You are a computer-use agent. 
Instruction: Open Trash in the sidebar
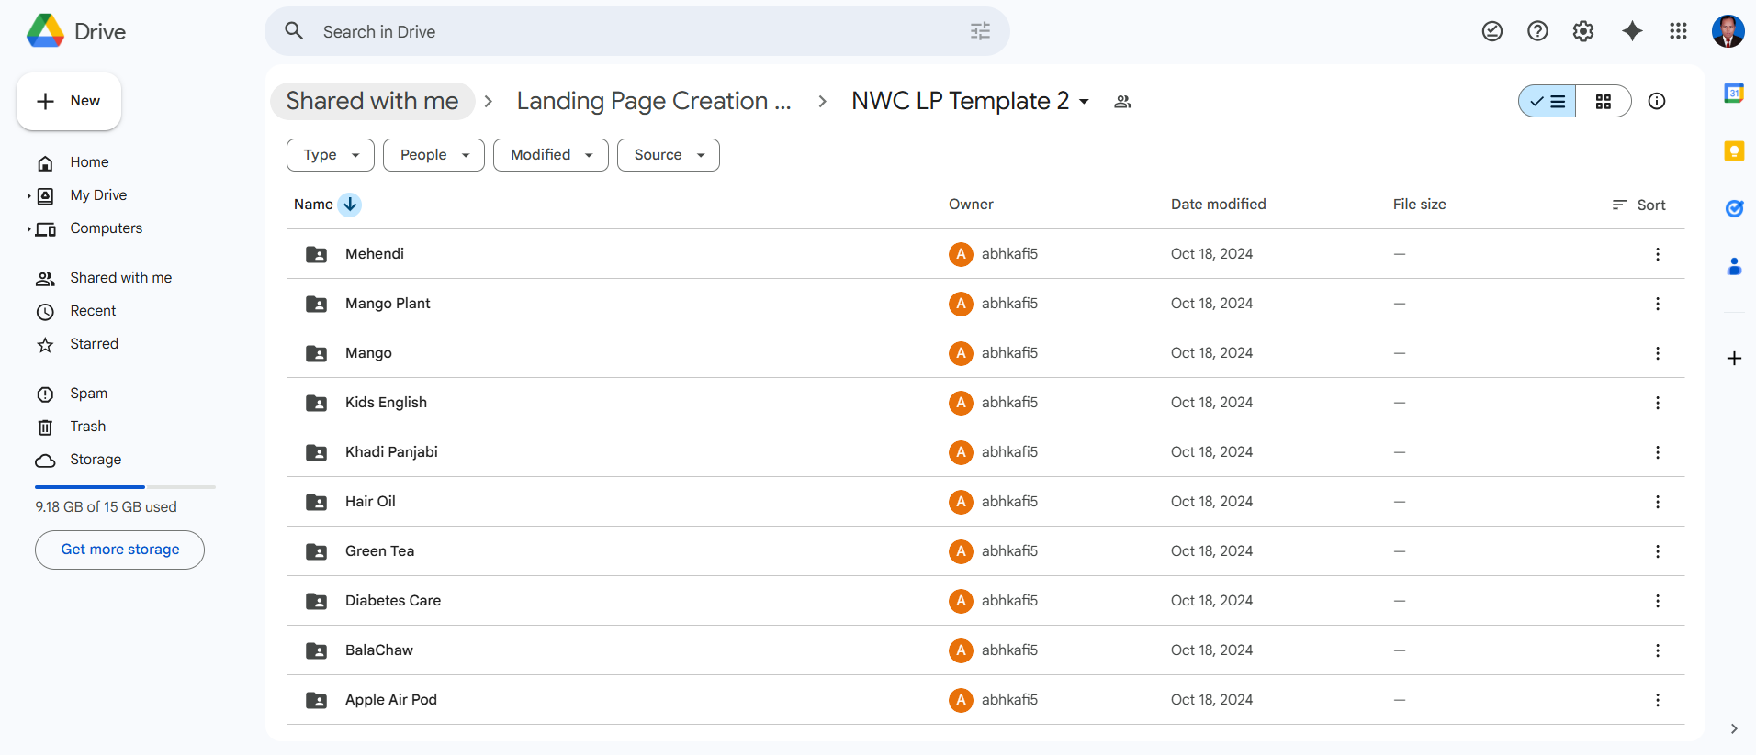(87, 427)
